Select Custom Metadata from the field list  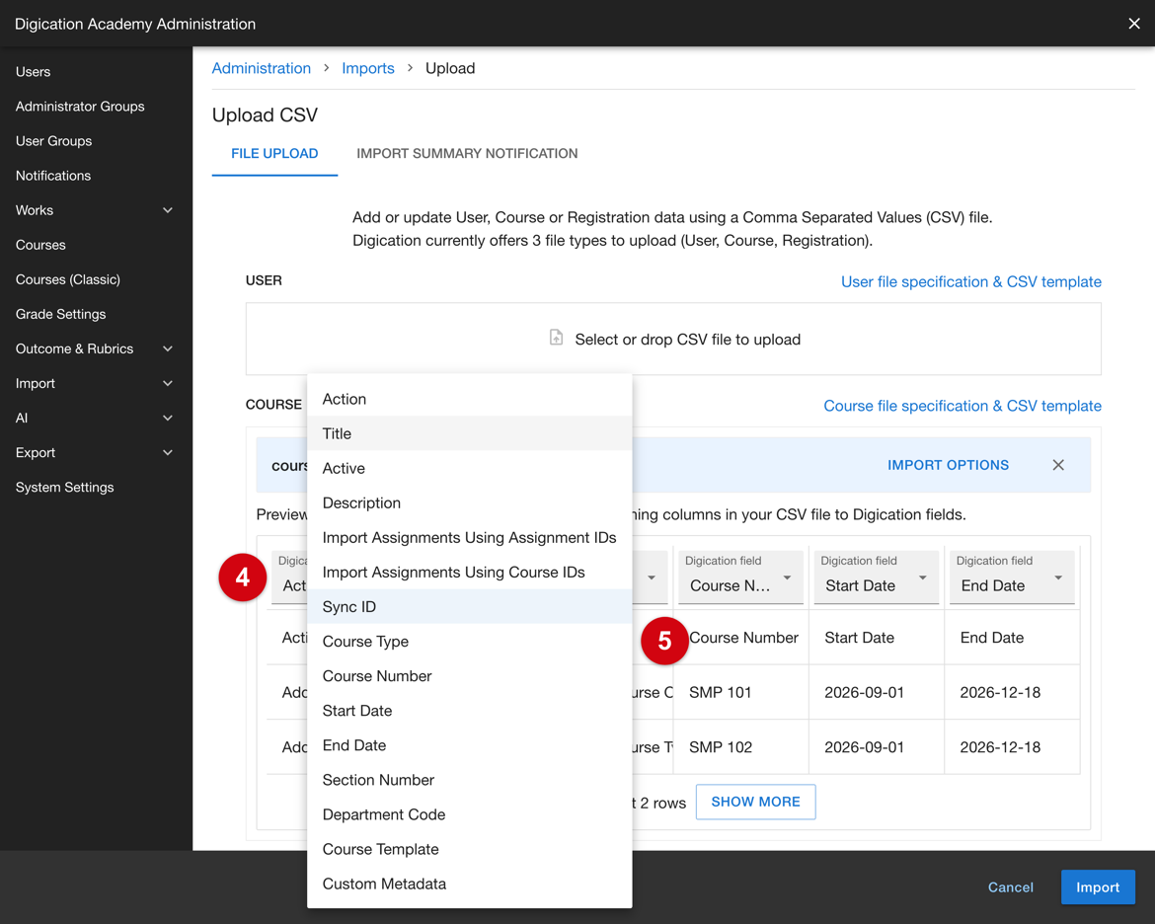469,884
